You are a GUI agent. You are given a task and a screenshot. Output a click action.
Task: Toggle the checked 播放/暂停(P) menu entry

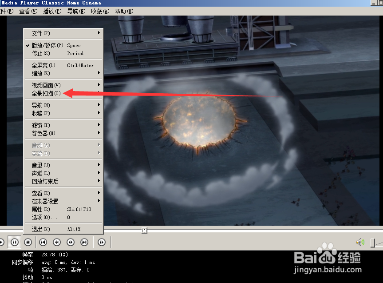tap(63, 45)
